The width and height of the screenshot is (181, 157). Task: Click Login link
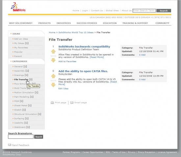85,11
